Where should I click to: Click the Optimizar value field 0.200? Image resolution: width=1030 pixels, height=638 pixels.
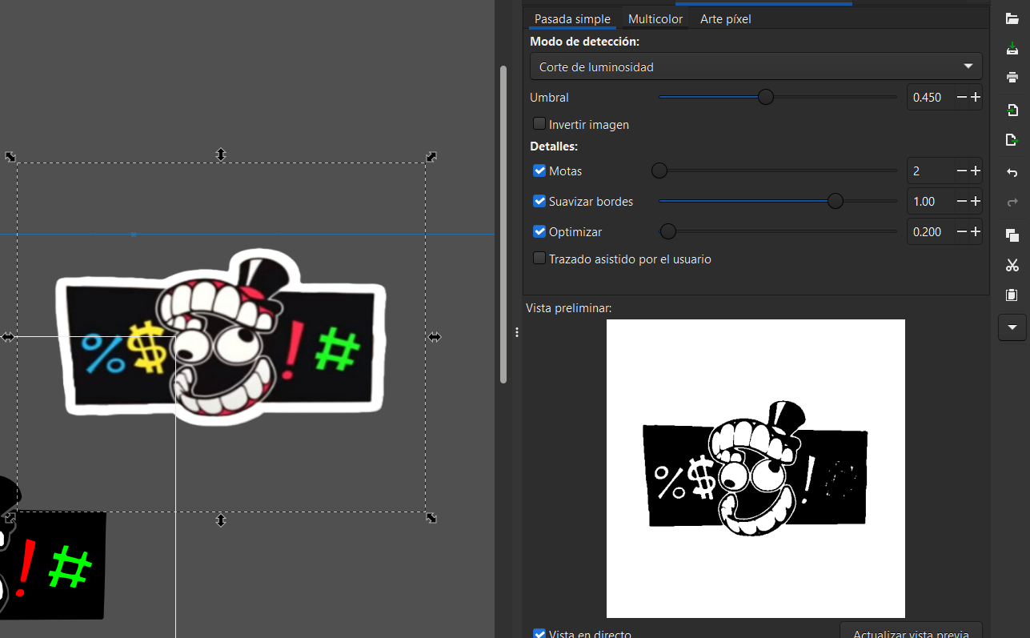pos(930,231)
